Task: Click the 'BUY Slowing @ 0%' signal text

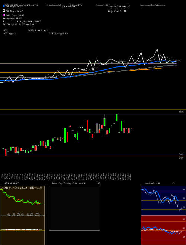Action: (x=58, y=33)
